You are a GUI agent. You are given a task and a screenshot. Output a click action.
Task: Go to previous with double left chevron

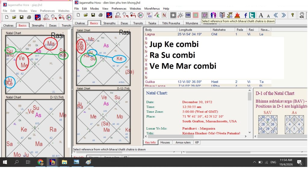(276, 15)
